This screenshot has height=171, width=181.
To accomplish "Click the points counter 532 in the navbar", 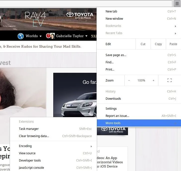I will tap(94, 36).
